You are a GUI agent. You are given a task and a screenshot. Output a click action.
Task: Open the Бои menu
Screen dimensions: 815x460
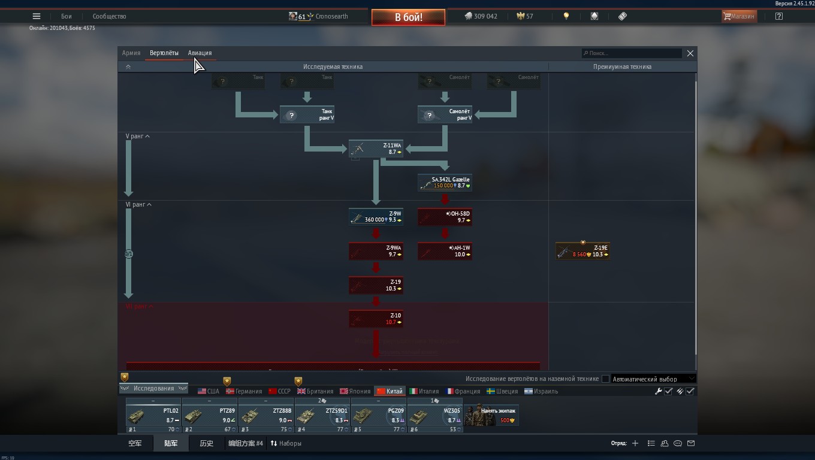pos(66,16)
